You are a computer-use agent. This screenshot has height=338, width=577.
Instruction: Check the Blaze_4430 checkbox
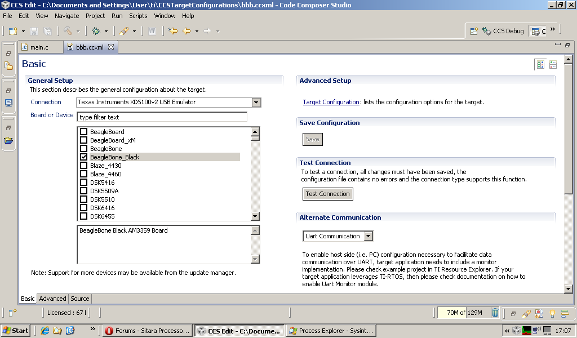click(83, 166)
